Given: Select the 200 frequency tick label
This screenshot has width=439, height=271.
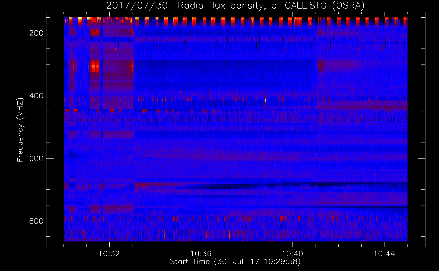Looking at the screenshot, I should (36, 33).
